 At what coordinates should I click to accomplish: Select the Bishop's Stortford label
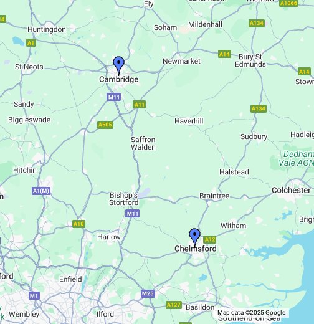[124, 199]
